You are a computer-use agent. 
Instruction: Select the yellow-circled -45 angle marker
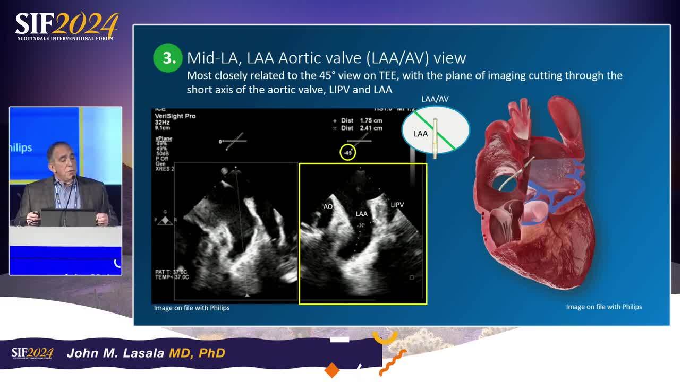347,153
